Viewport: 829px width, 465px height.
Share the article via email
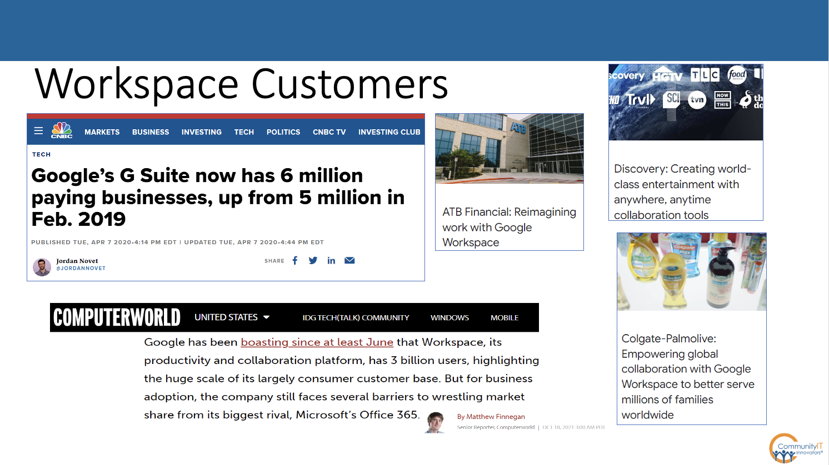tap(349, 259)
